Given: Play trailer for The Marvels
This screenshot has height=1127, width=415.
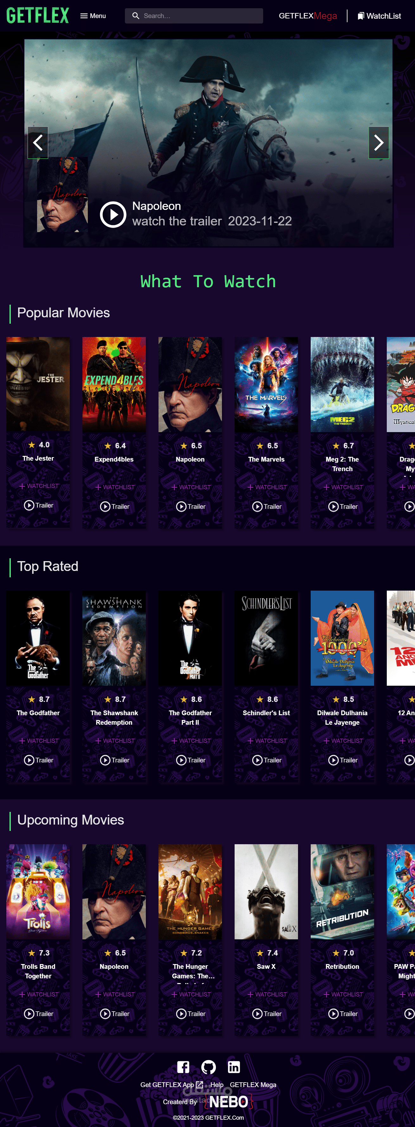Looking at the screenshot, I should click(x=267, y=506).
